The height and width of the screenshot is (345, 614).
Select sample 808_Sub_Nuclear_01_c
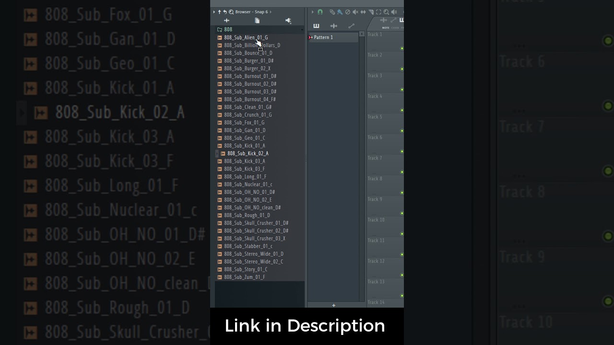click(248, 184)
